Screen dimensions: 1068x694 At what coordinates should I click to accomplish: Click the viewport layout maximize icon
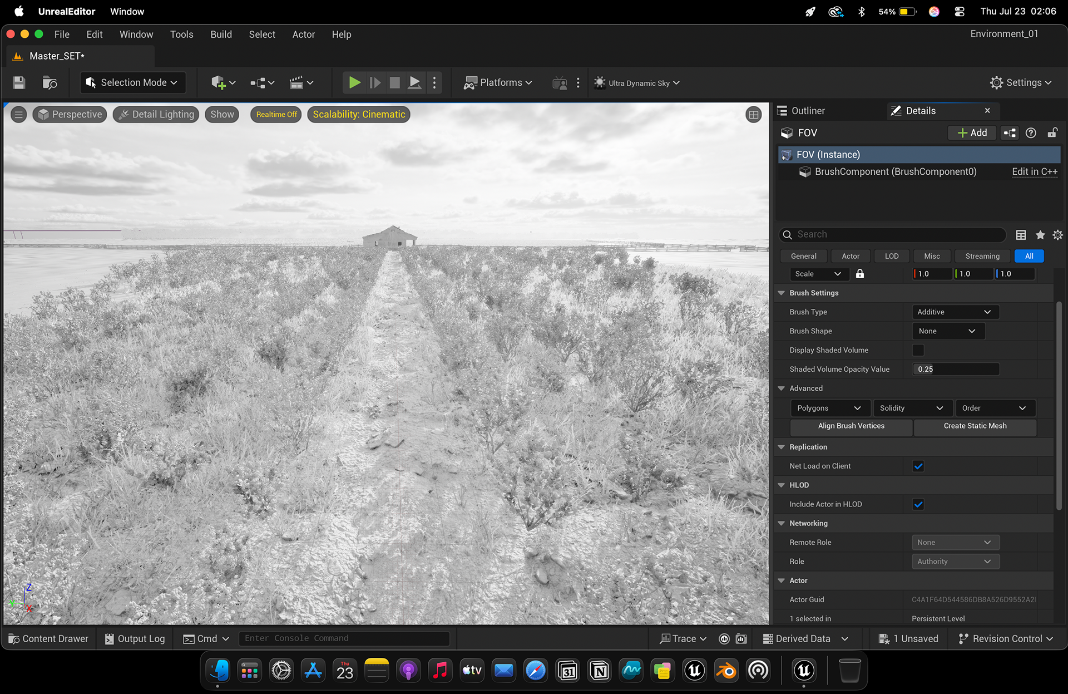point(753,115)
